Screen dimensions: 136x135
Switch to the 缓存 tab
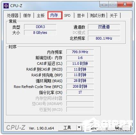27,15
